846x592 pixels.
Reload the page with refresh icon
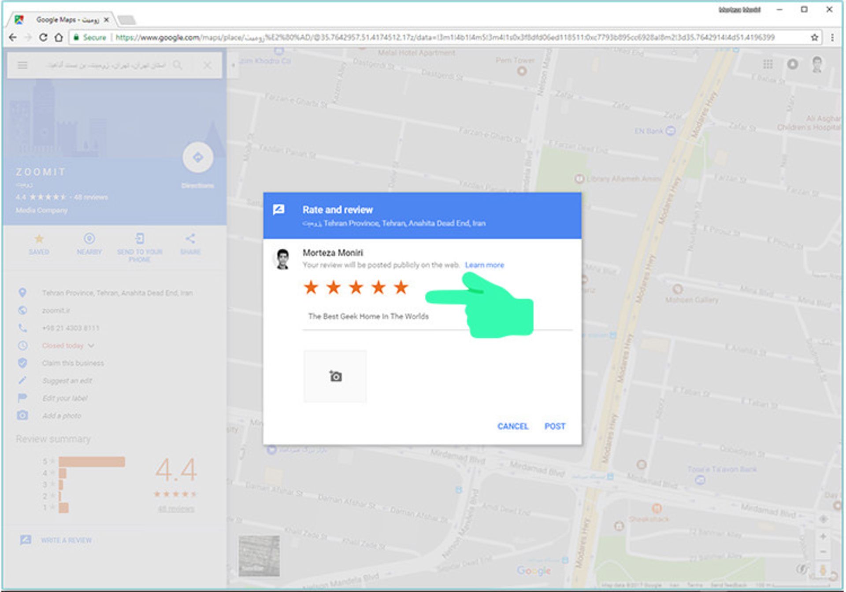point(43,37)
